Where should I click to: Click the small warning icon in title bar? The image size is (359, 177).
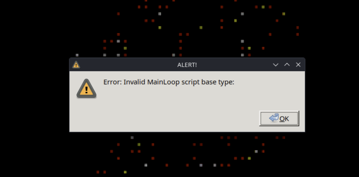coord(76,65)
